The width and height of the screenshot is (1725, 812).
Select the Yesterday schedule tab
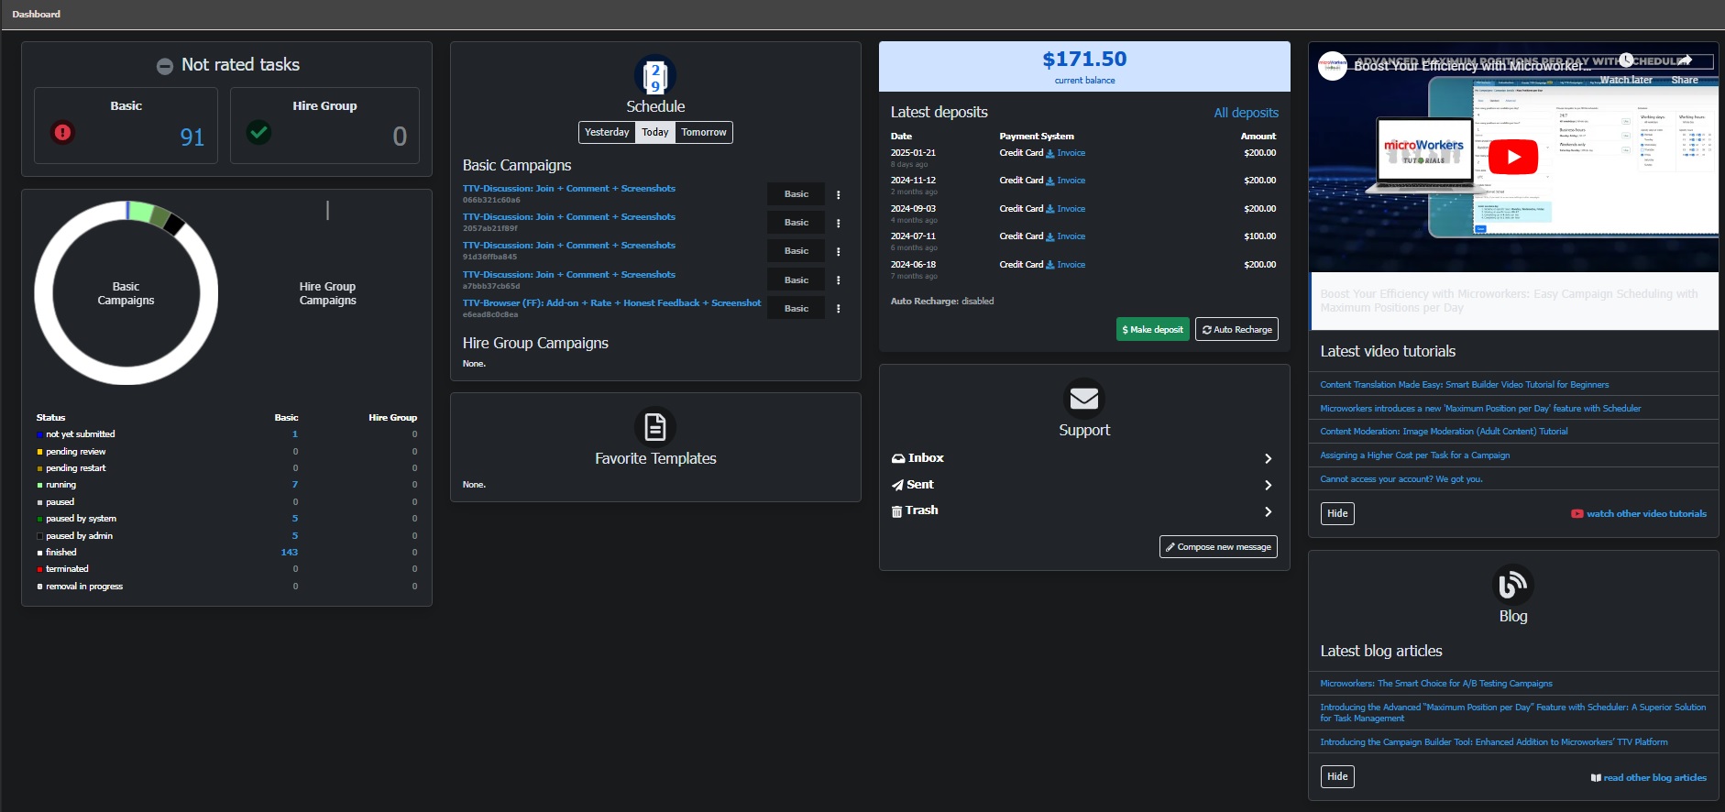(607, 132)
